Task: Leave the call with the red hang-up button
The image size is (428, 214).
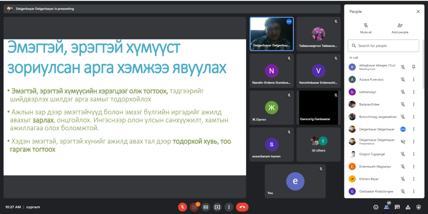Action: coord(242,207)
